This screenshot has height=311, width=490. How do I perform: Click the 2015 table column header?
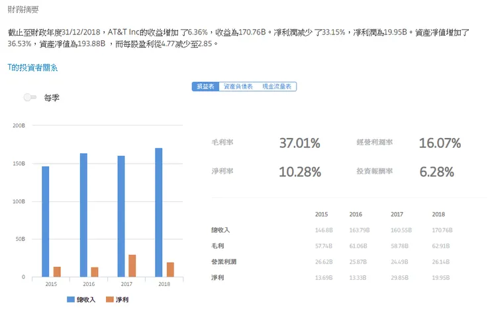tap(321, 215)
